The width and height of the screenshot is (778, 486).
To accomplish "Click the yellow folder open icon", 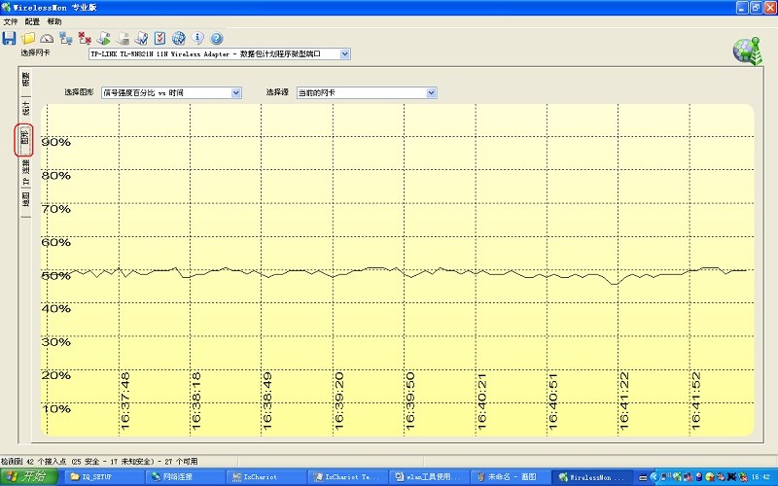I will 28,39.
